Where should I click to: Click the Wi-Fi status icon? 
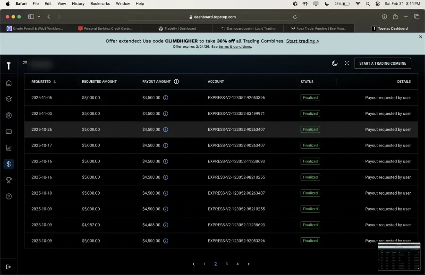(x=358, y=4)
